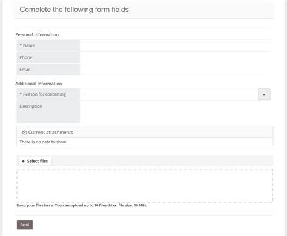Open the Reason for contacting dropdown arrow
Viewport: 287px width, 236px height.
point(264,94)
